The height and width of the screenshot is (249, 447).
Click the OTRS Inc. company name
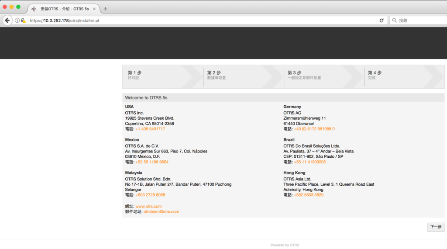[134, 113]
